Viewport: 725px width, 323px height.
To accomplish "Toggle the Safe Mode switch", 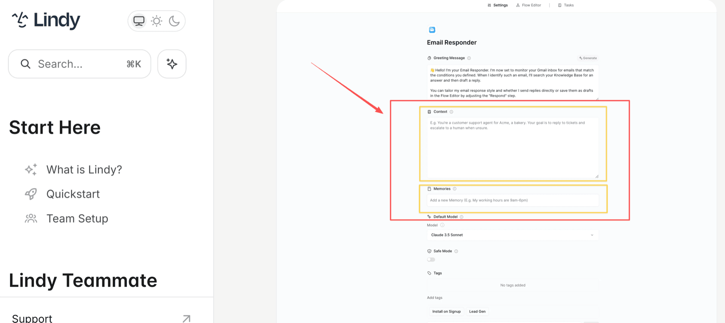I will (431, 260).
